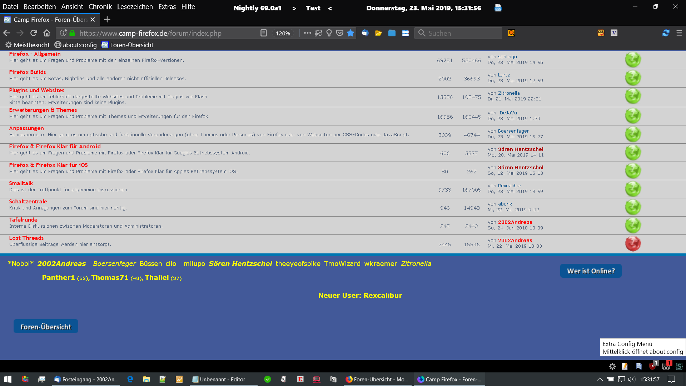Viewport: 686px width, 386px height.
Task: Open a new tab with plus button
Action: click(x=107, y=20)
